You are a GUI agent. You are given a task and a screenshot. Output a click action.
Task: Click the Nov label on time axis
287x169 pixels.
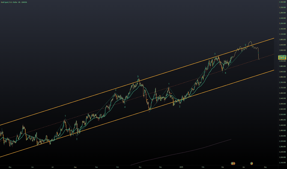[140, 167]
